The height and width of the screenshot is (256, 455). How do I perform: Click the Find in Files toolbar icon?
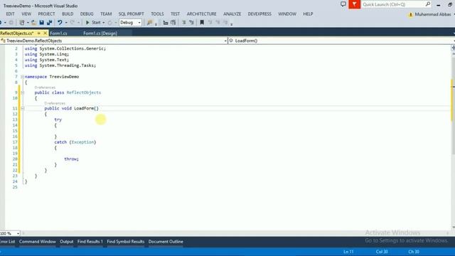coord(150,22)
